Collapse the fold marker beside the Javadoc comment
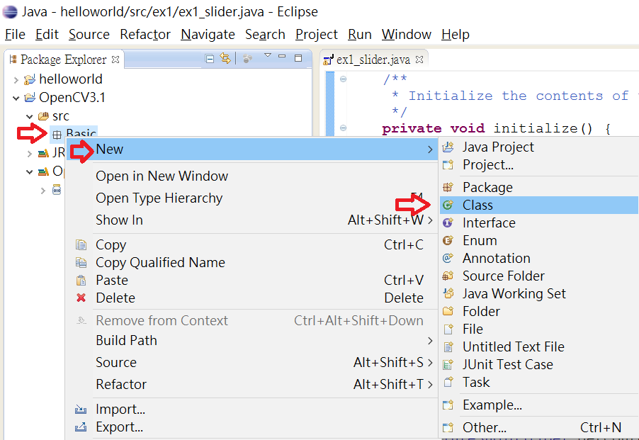Image resolution: width=639 pixels, height=440 pixels. [344, 79]
